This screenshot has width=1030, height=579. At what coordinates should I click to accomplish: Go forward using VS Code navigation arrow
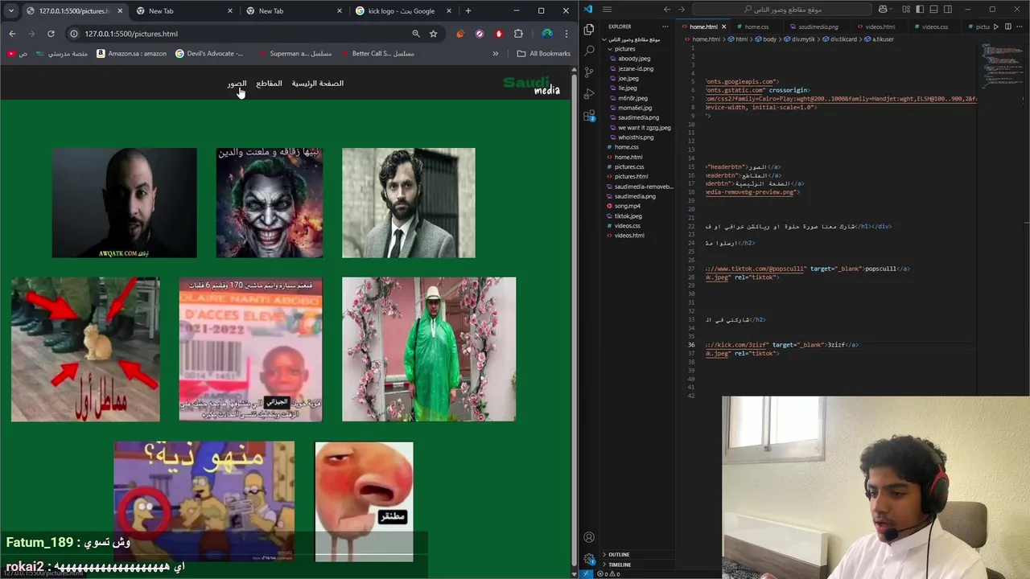pos(682,10)
